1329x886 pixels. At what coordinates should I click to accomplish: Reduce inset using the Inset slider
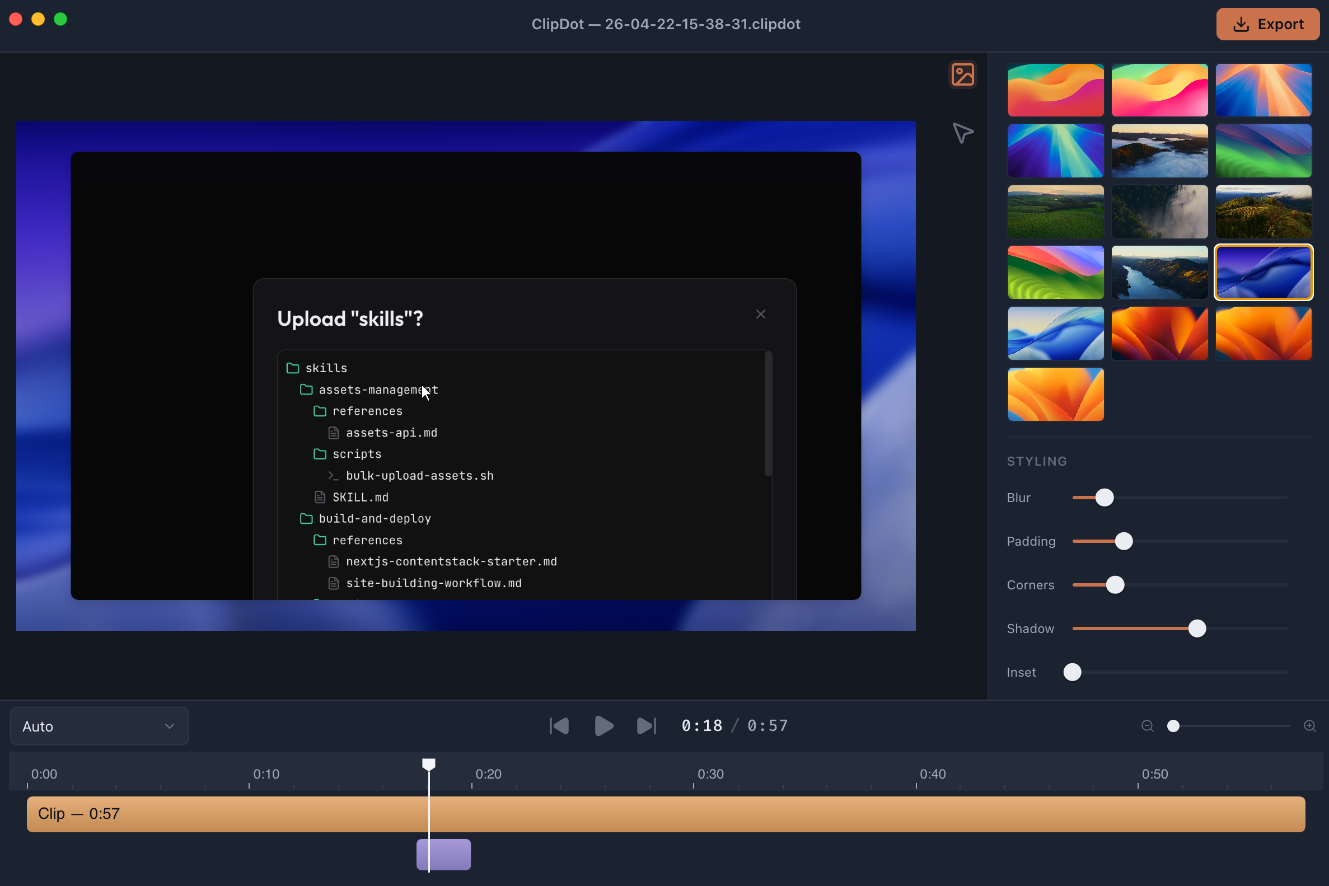1073,672
